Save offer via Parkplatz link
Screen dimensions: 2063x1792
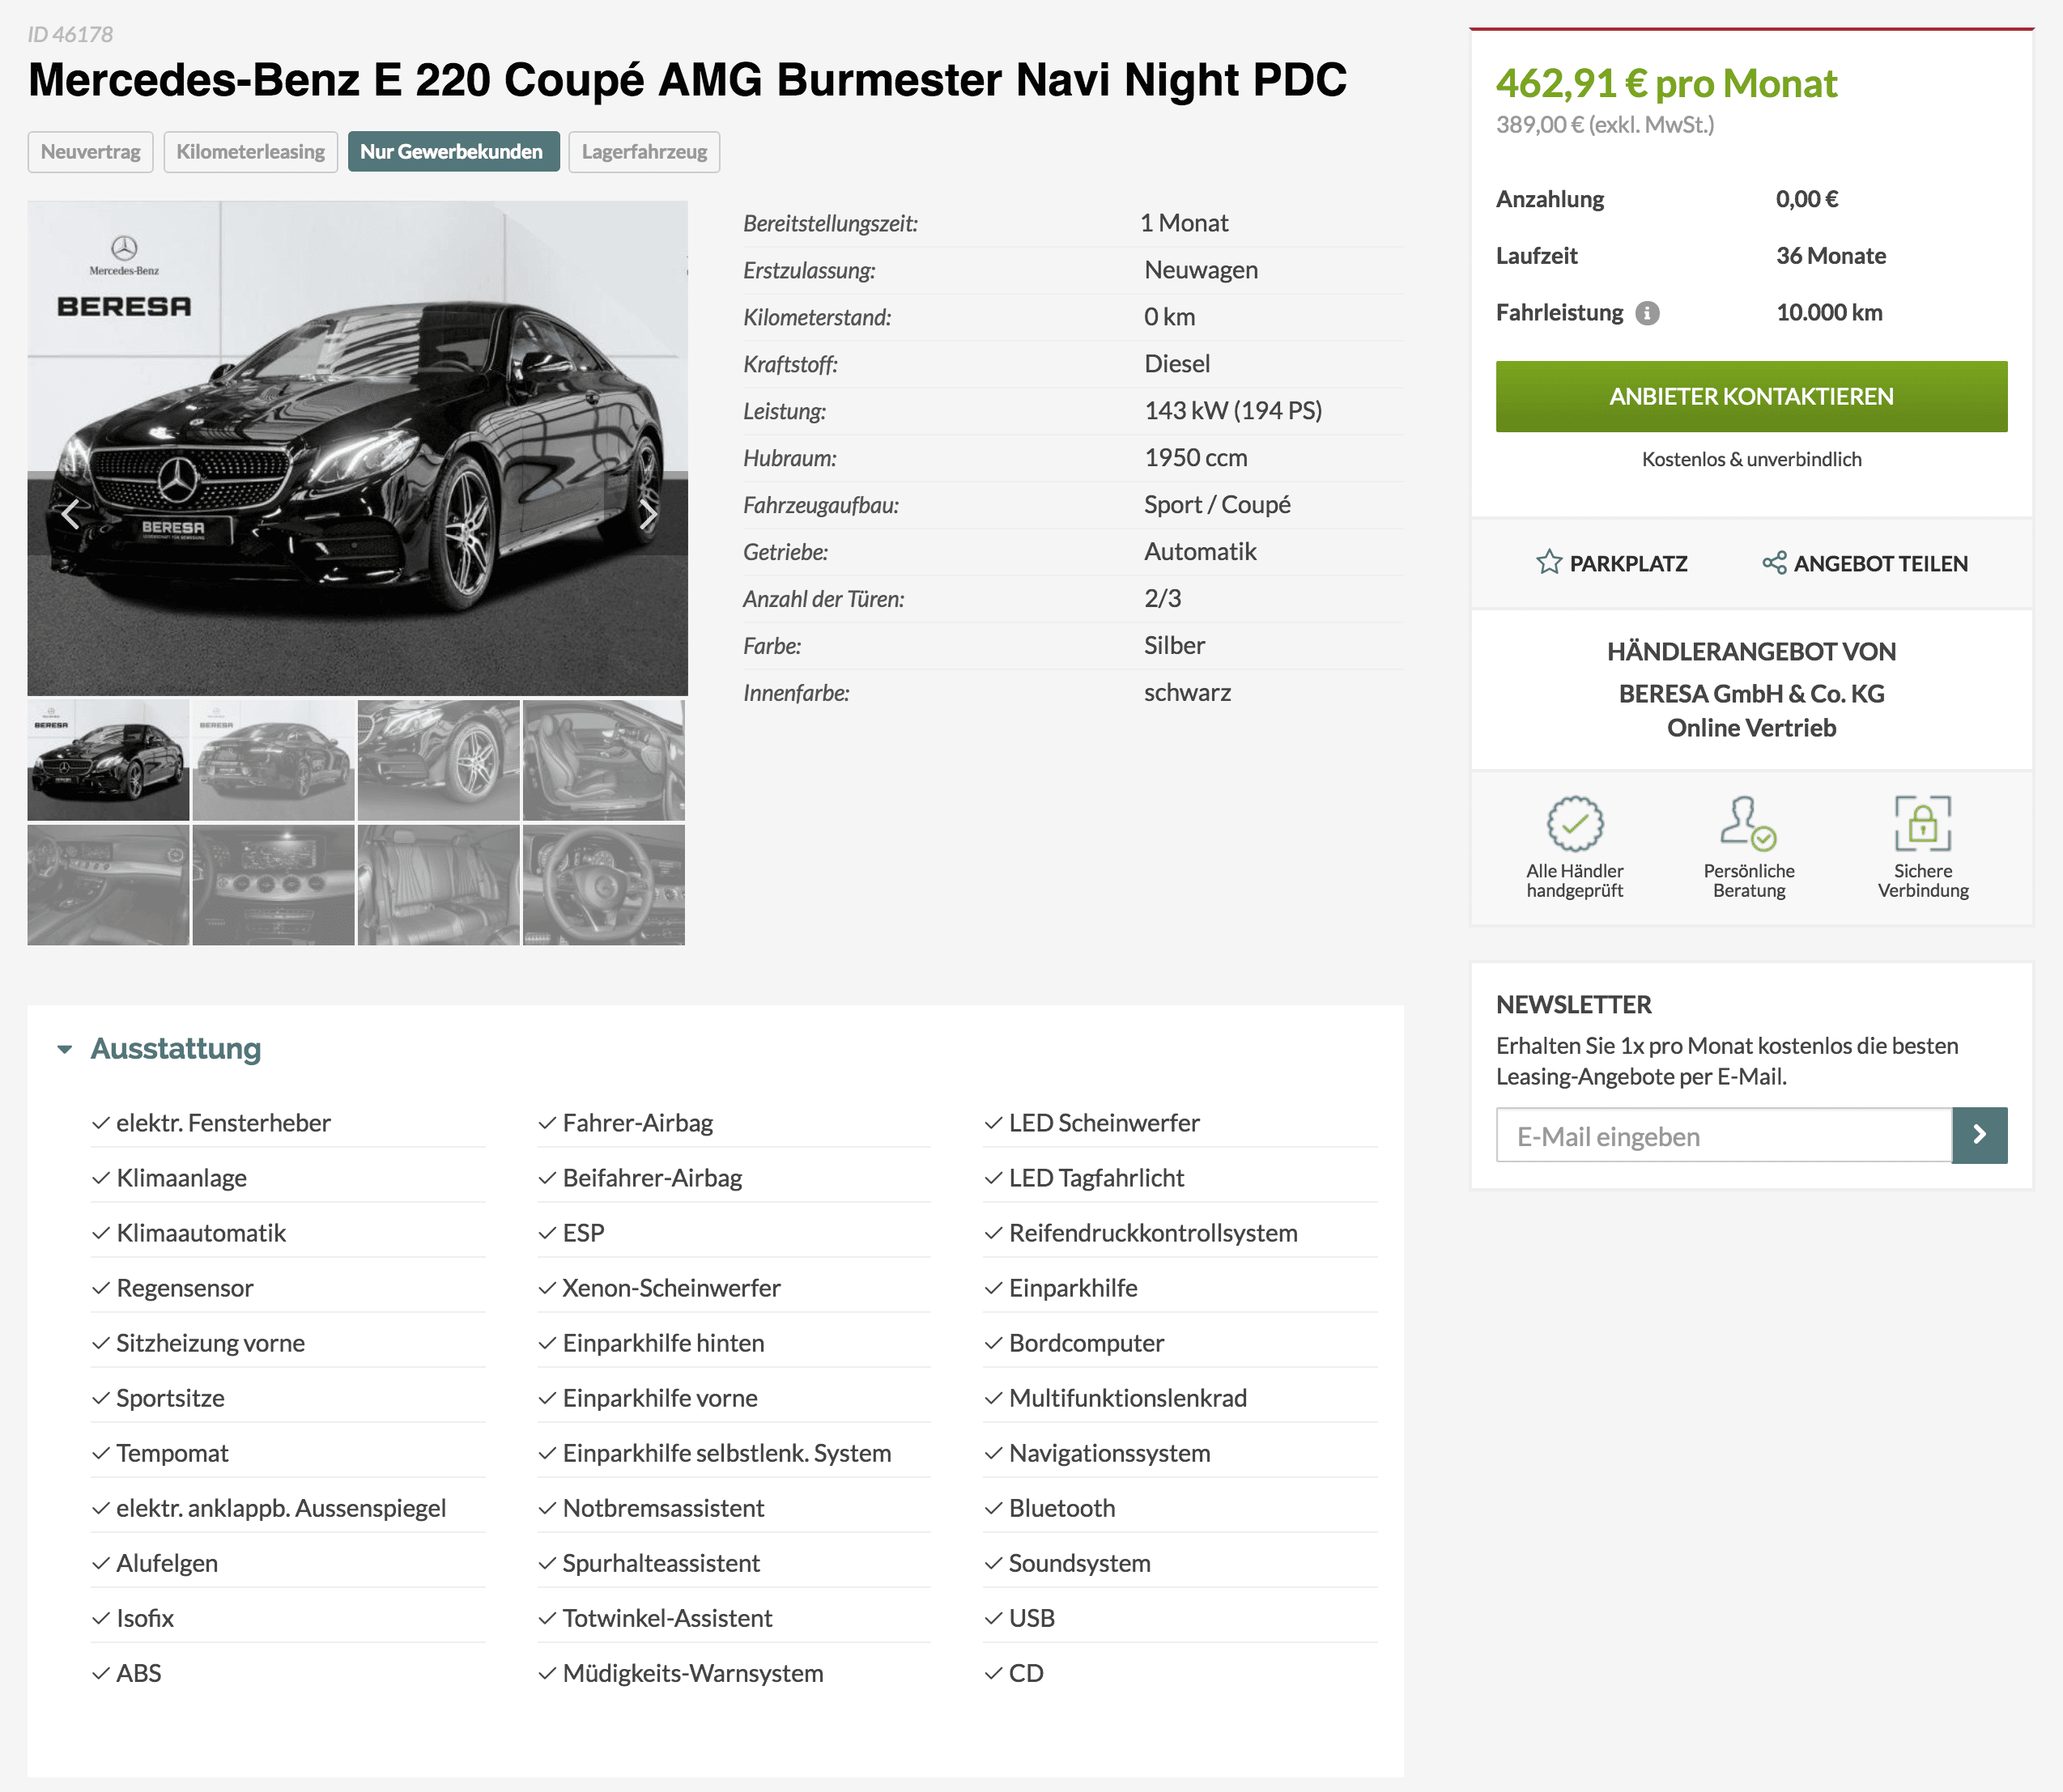pos(1627,564)
